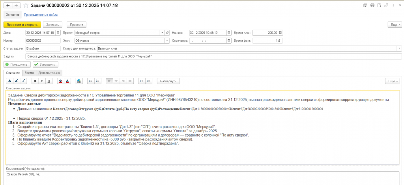Click into the Время факт field

[268, 41]
